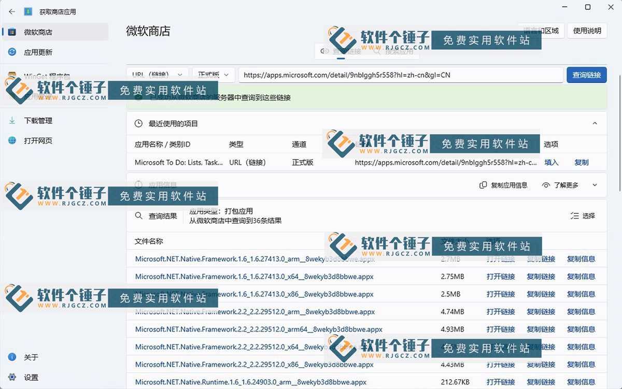Click 复制链接 for Framework.2.2 arm64 file
This screenshot has height=389, width=622.
(541, 329)
